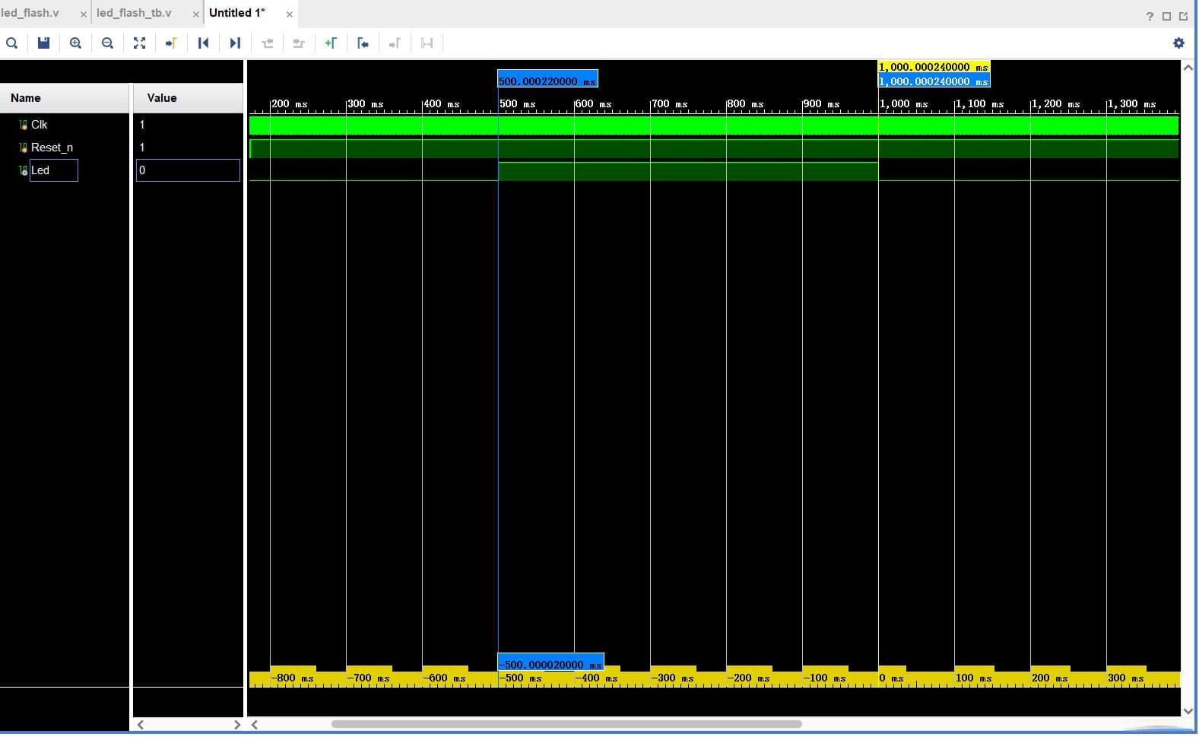The image size is (1199, 737).
Task: Click the Clk value 1
Action: [142, 125]
